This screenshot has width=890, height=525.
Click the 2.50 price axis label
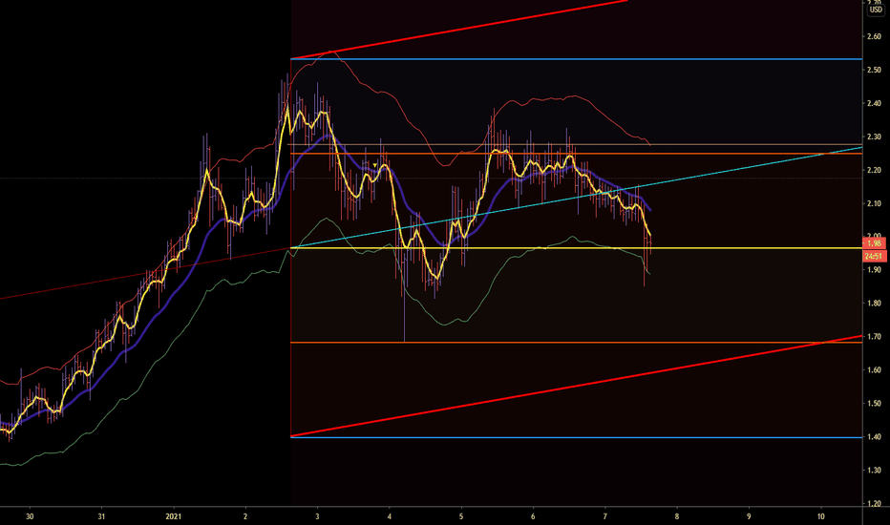coord(874,71)
